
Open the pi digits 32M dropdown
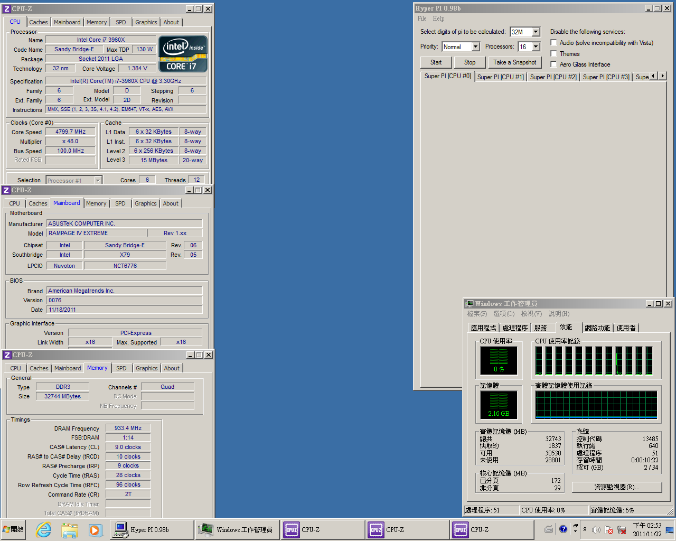(x=536, y=32)
